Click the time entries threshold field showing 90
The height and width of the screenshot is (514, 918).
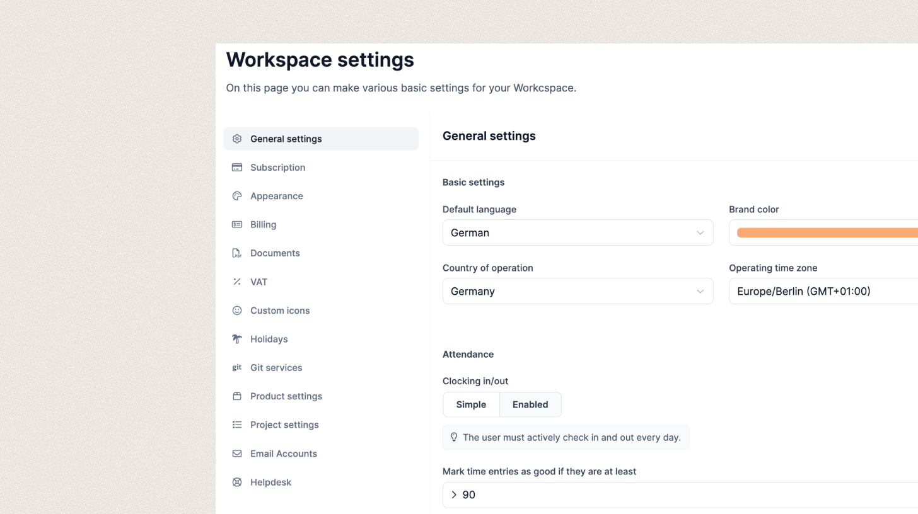click(x=681, y=495)
